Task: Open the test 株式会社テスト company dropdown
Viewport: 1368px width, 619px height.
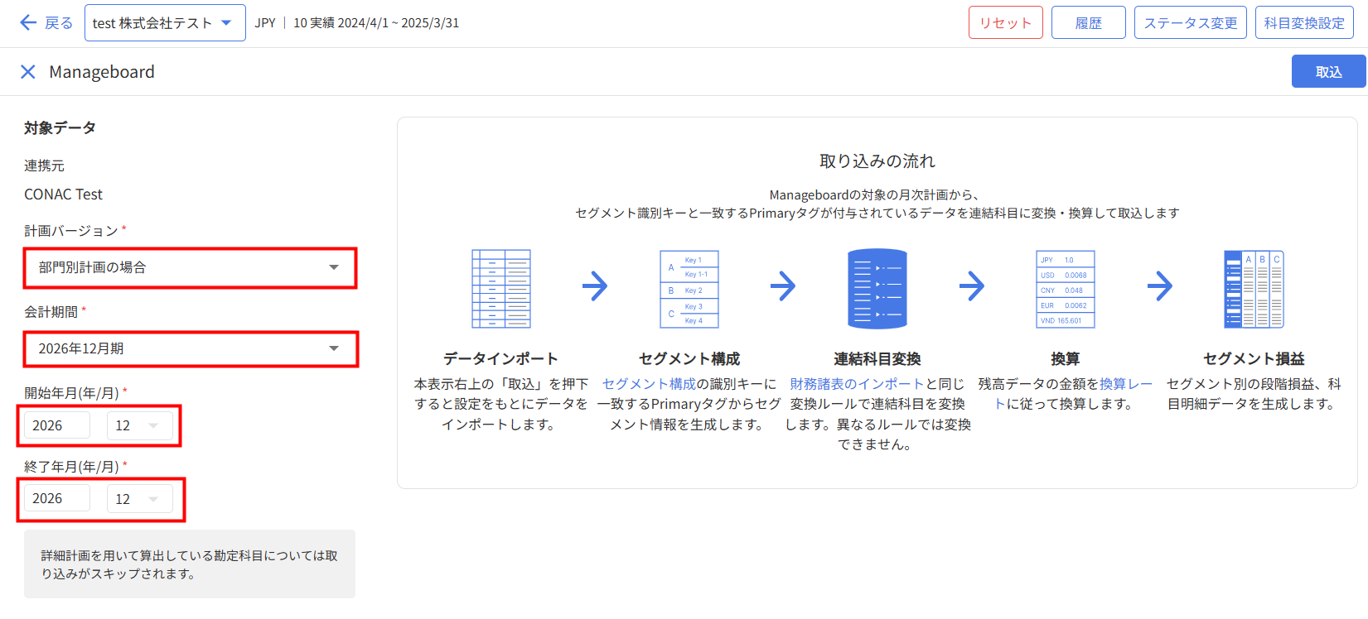Action: point(164,23)
